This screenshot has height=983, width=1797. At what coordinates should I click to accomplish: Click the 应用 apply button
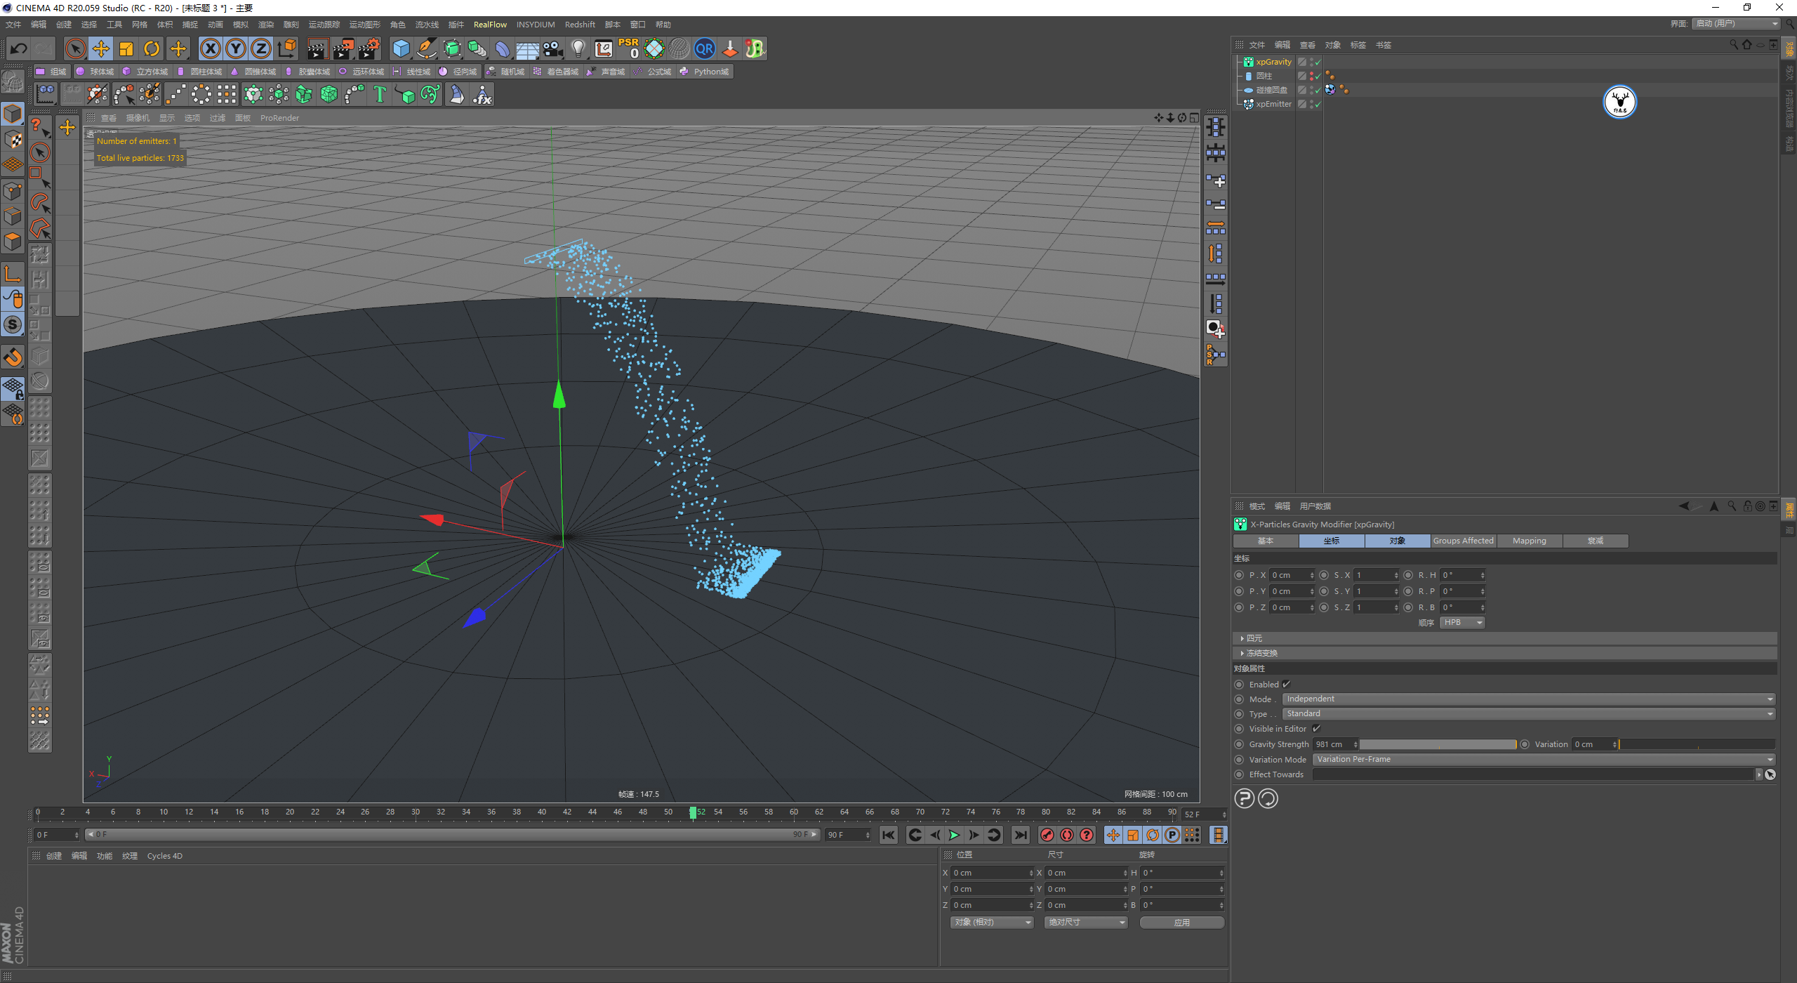pos(1181,923)
